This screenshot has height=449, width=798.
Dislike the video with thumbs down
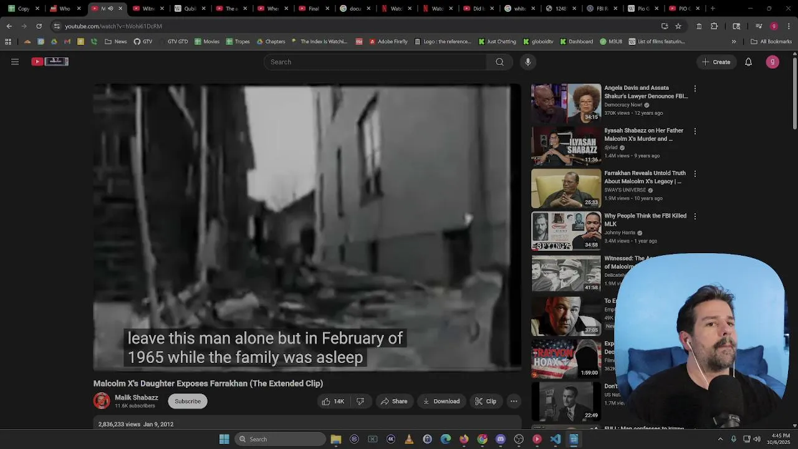(x=360, y=401)
